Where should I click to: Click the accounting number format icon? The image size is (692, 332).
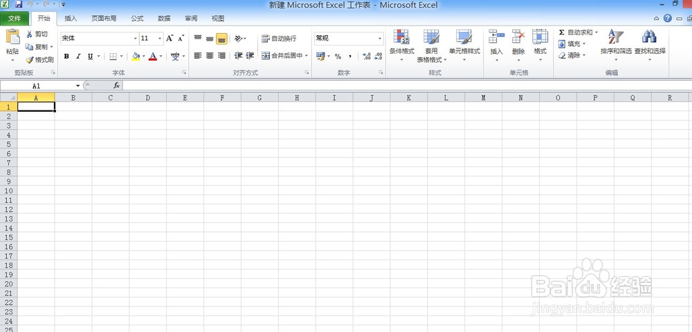click(320, 57)
